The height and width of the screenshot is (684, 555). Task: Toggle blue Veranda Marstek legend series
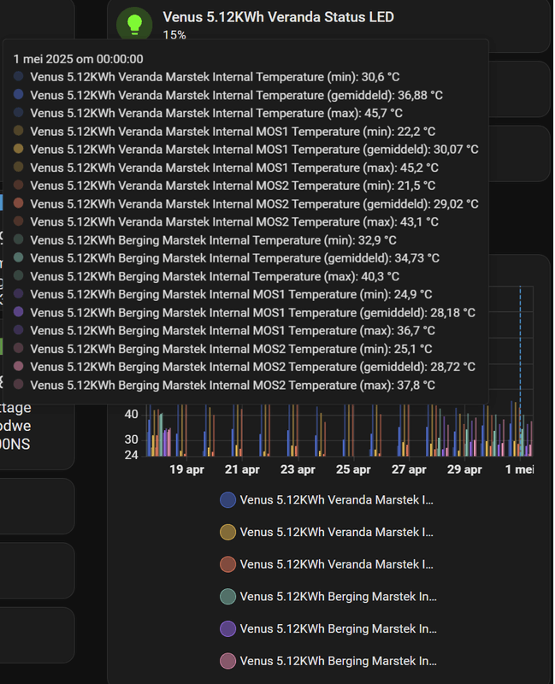coord(327,500)
